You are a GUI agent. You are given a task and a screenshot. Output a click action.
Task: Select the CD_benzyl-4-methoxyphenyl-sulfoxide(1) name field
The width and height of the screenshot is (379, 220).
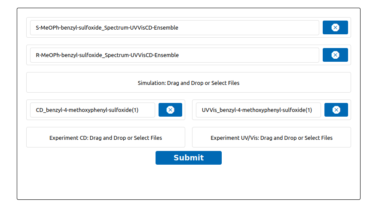pyautogui.click(x=92, y=110)
